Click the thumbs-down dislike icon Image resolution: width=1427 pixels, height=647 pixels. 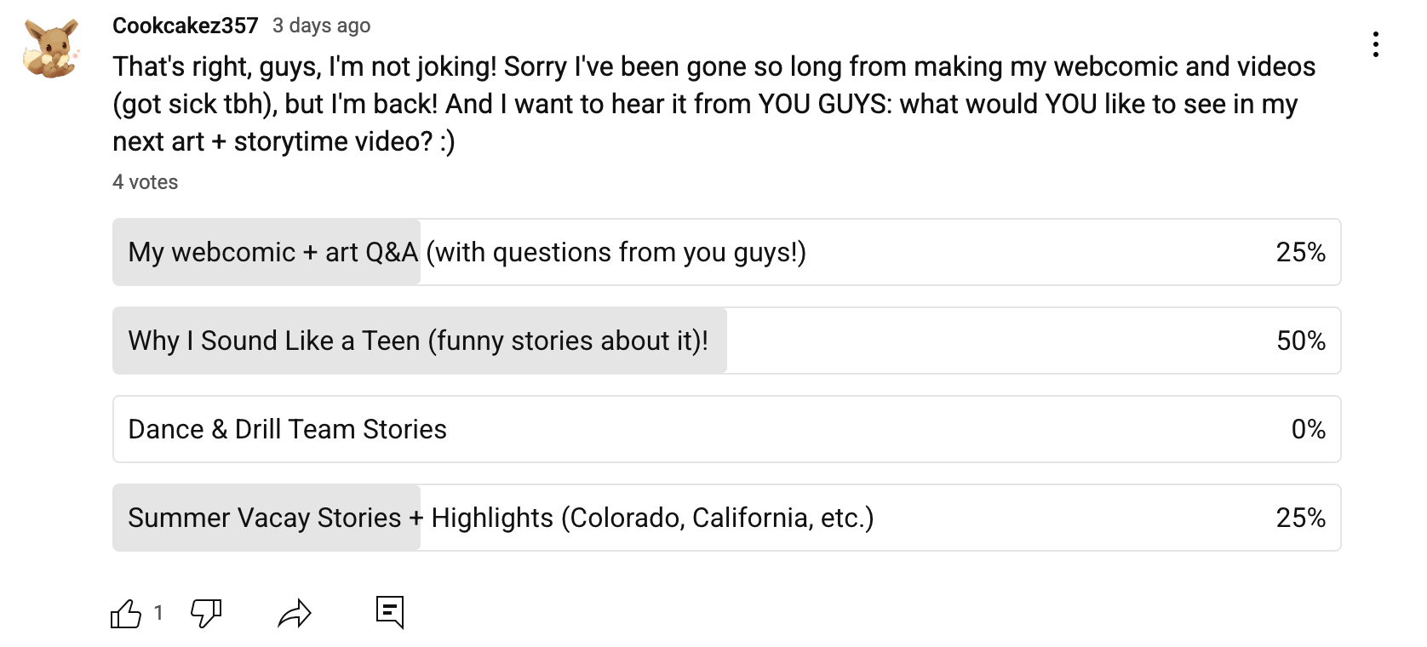pyautogui.click(x=206, y=613)
